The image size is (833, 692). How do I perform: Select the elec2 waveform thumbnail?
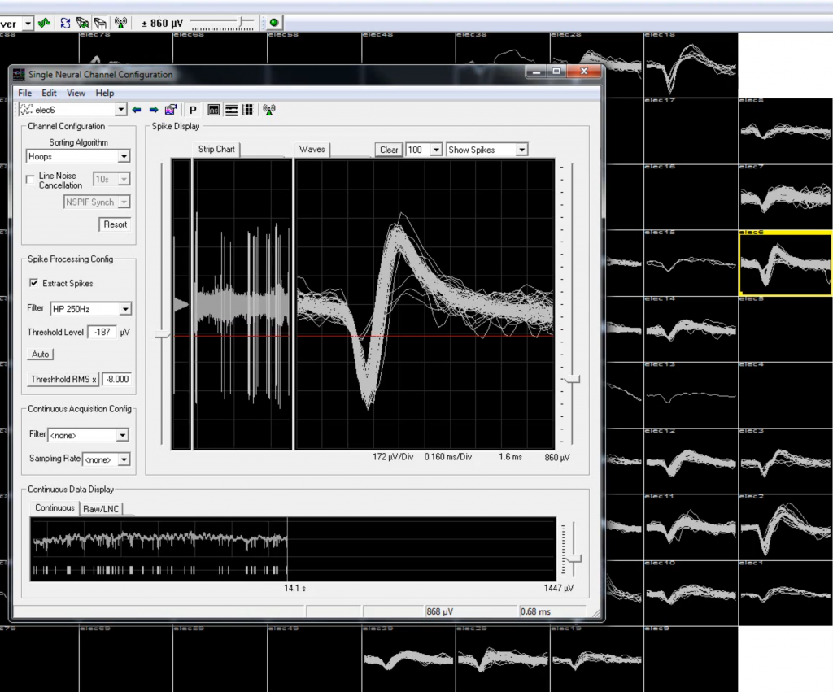point(785,525)
